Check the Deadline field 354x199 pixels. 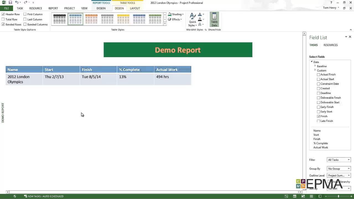(x=319, y=93)
